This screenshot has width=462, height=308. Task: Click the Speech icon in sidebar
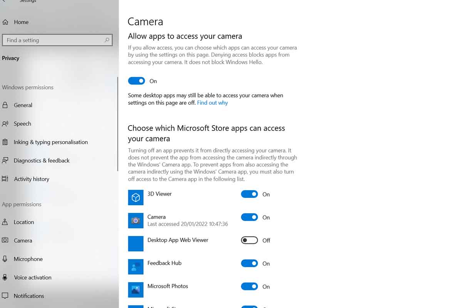coord(5,124)
